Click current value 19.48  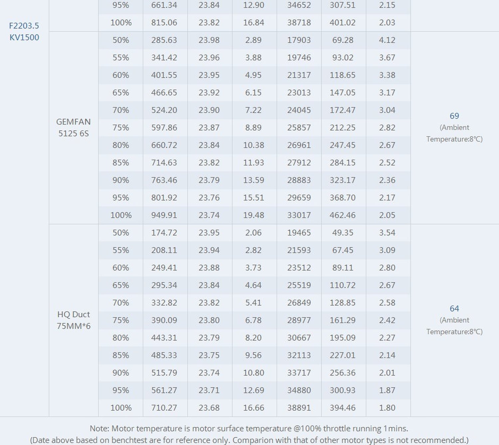click(x=253, y=215)
